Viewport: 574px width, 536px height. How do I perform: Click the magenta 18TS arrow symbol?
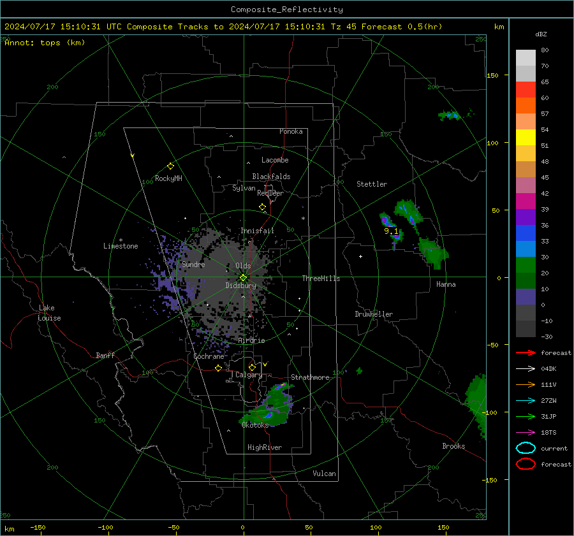point(526,433)
